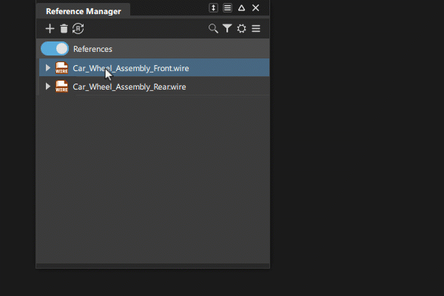This screenshot has width=444, height=296.
Task: Click the delete reference trash icon
Action: 64,29
